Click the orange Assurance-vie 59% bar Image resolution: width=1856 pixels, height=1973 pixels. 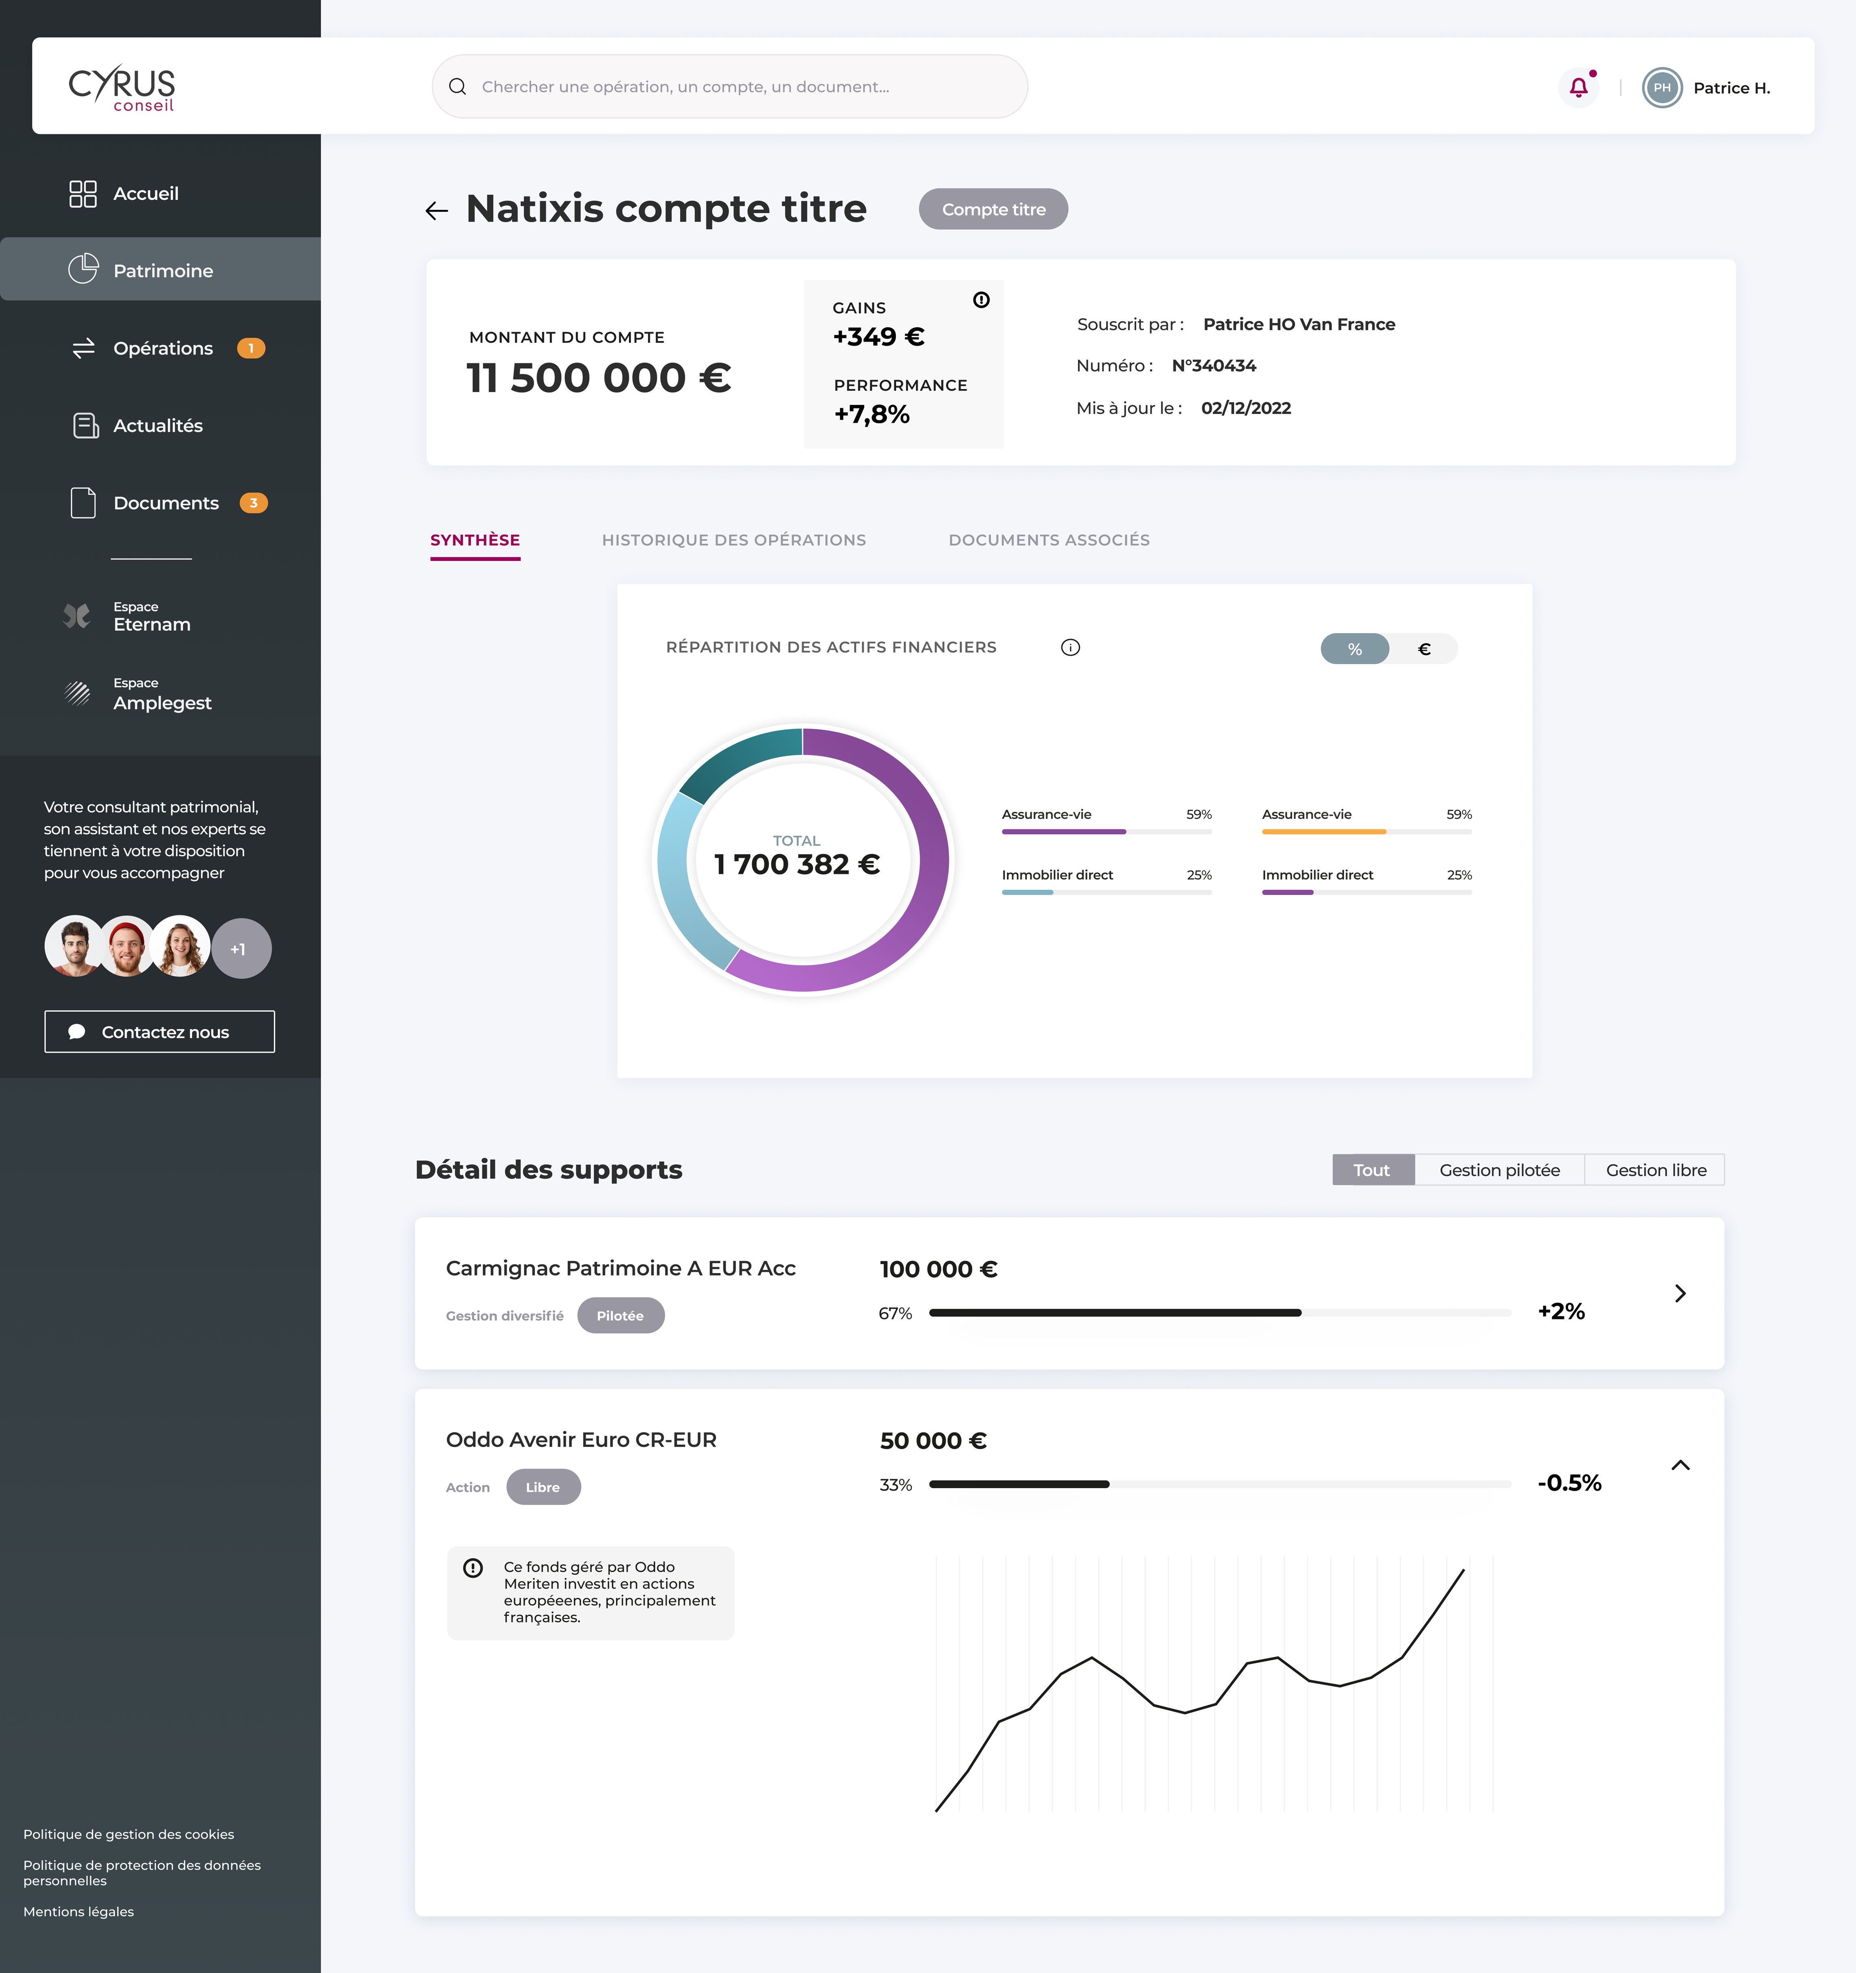tap(1367, 832)
